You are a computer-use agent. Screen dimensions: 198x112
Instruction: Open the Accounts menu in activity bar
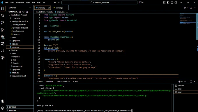(x=3, y=101)
